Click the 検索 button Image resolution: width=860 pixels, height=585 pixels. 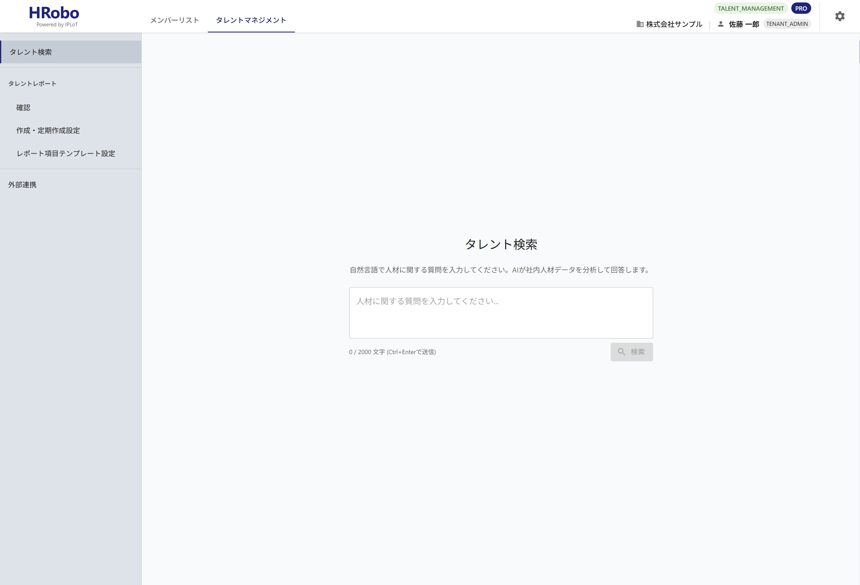tap(631, 352)
